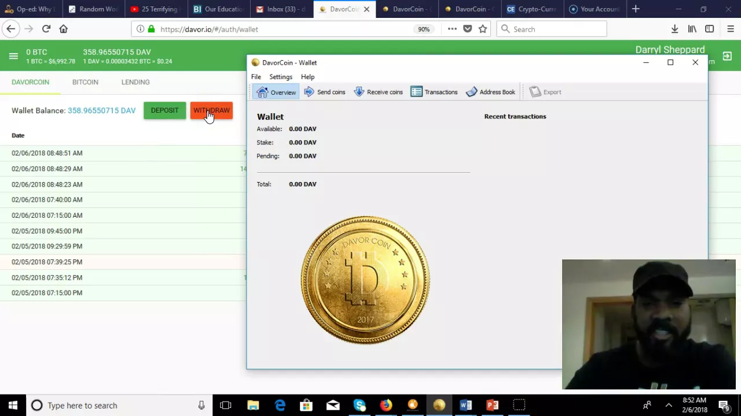Open the Firefox main menu icon
Viewport: 741px width, 416px height.
(x=730, y=29)
